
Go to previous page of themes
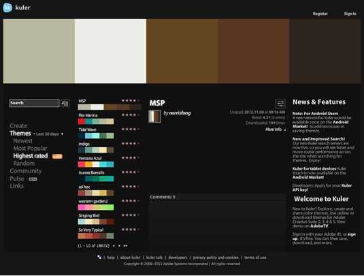click(114, 246)
